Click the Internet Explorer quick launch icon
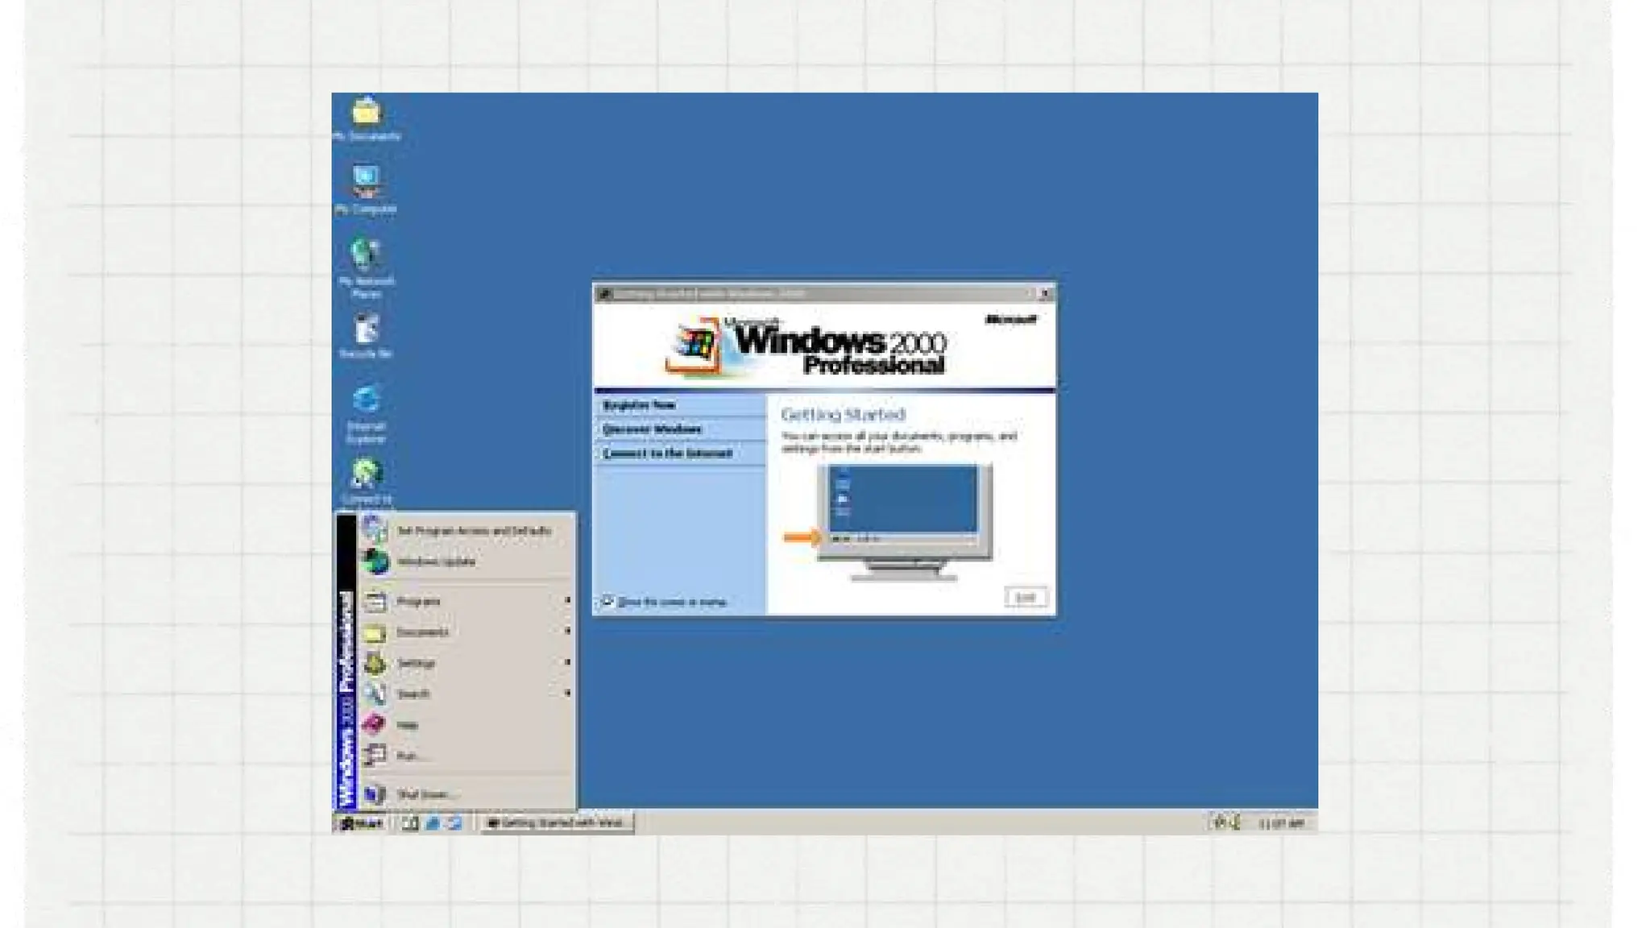The height and width of the screenshot is (928, 1650). (433, 822)
